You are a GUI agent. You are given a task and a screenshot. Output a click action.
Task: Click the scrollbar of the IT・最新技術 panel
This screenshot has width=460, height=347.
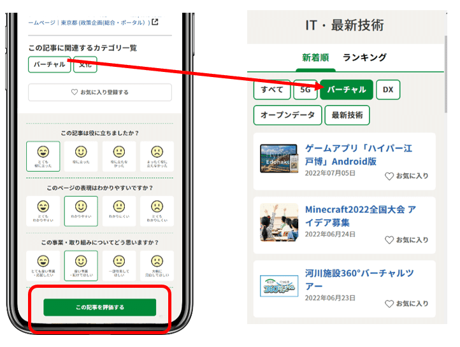[x=445, y=74]
